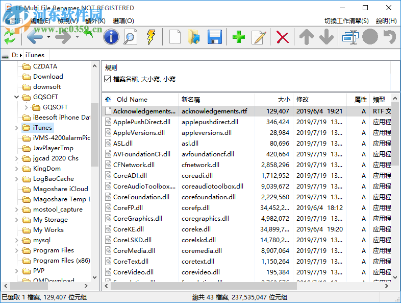
Task: Click the rename text-cursor toolbar icon
Action: pos(350,37)
